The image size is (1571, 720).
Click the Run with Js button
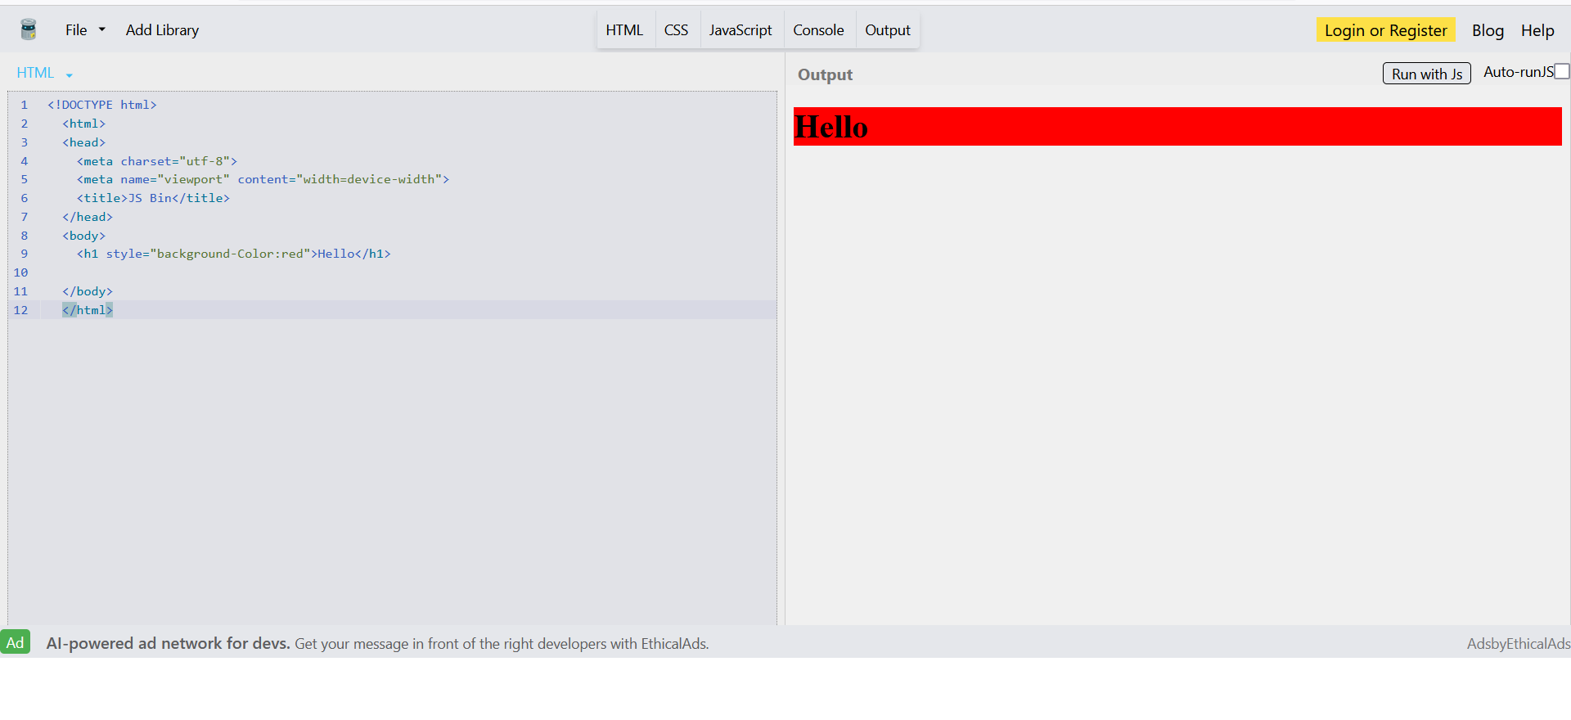1427,74
